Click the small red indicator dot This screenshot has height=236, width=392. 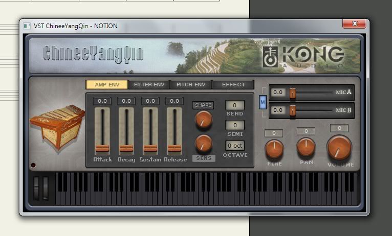click(x=33, y=165)
